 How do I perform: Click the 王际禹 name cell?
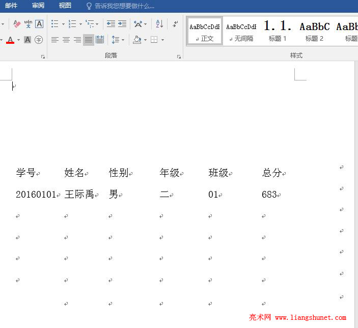click(x=79, y=195)
